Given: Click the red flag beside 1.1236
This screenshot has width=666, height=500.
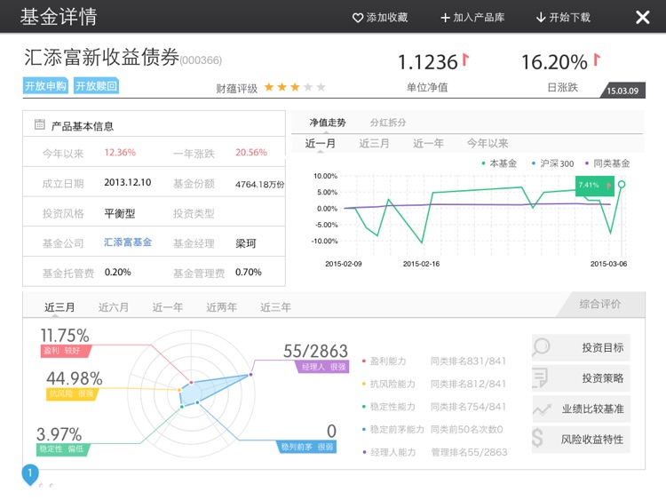Looking at the screenshot, I should 465,60.
